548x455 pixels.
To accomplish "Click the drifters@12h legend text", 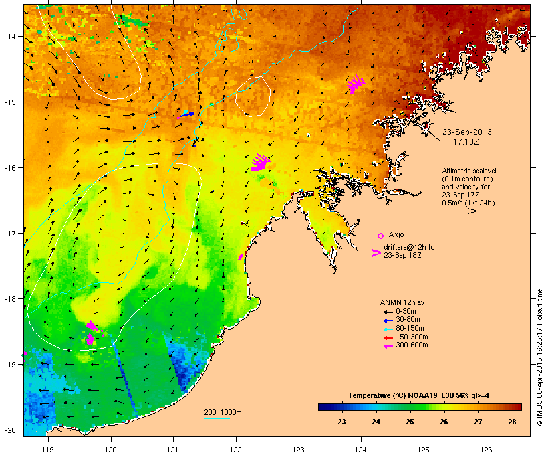I will click(409, 251).
